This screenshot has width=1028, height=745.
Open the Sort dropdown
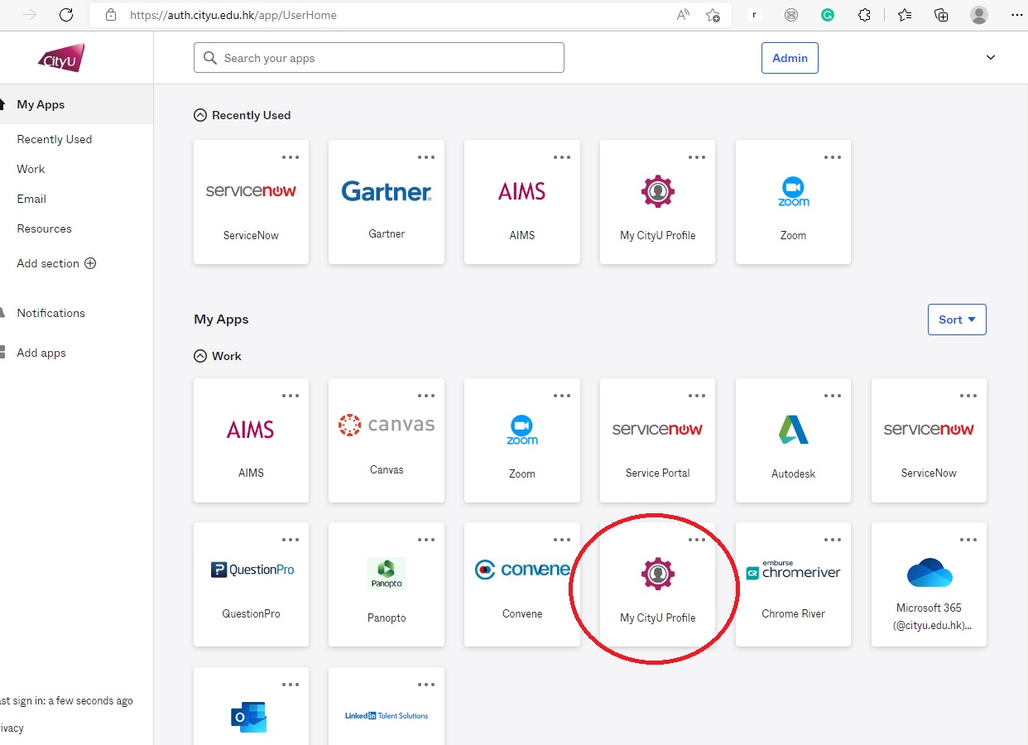click(x=957, y=320)
